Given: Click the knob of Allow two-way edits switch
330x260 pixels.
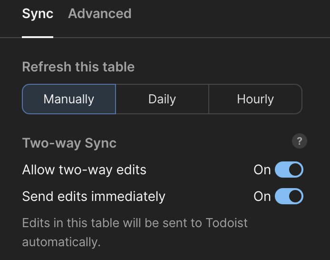Looking at the screenshot, I should pyautogui.click(x=295, y=170).
